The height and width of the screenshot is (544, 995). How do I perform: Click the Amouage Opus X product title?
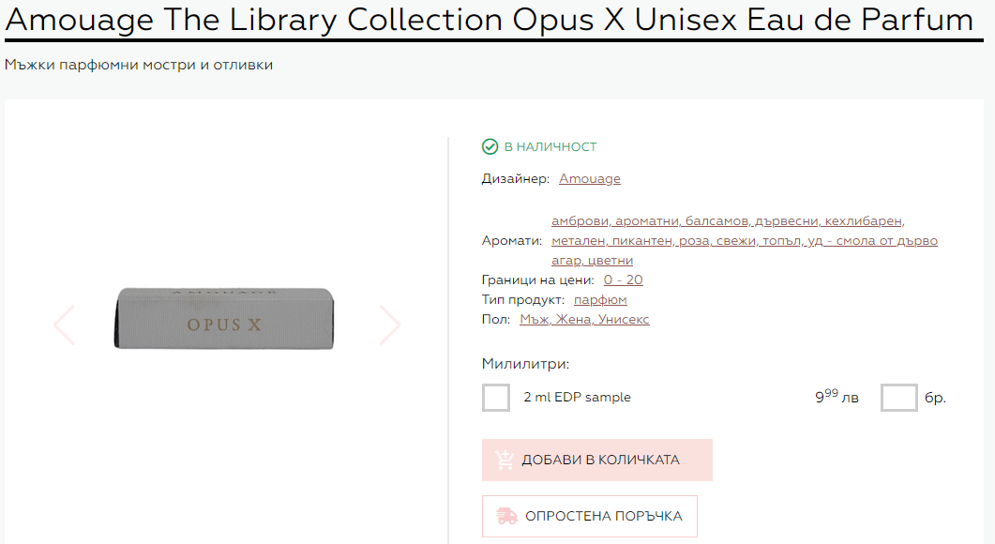pyautogui.click(x=489, y=20)
